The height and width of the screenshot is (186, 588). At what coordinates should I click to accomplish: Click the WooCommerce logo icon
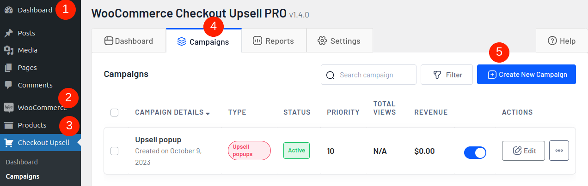[8, 107]
